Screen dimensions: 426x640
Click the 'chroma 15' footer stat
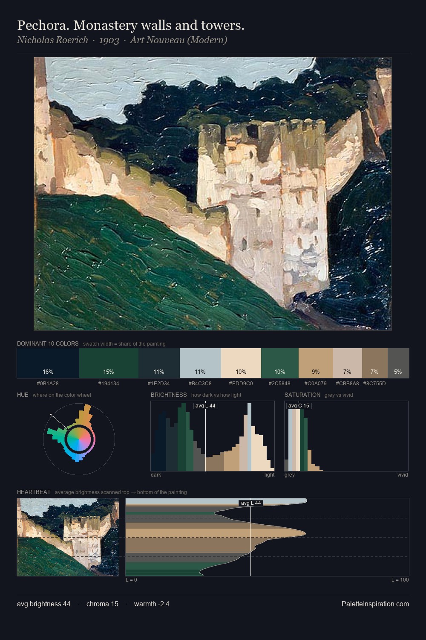click(x=102, y=604)
